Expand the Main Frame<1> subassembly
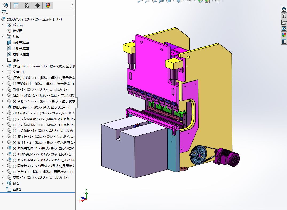287x210 pixels. [x=3, y=66]
